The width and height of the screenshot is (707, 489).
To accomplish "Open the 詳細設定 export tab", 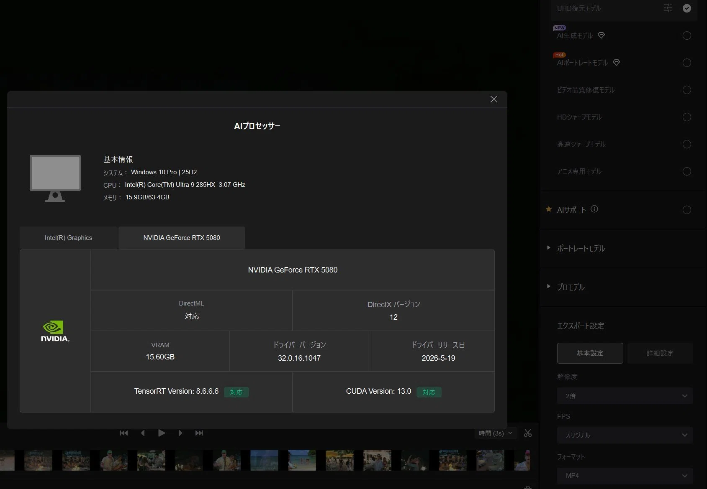I will (x=660, y=353).
